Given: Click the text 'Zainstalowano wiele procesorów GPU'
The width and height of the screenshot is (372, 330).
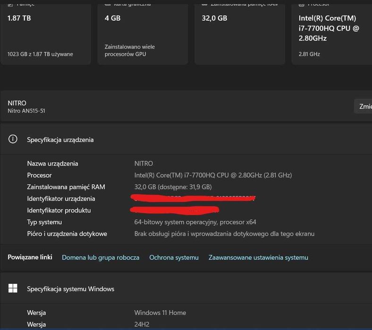Looking at the screenshot, I should [129, 50].
